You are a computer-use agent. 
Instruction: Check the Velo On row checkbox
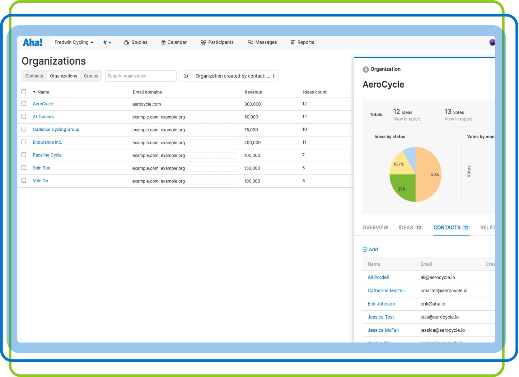[x=24, y=181]
